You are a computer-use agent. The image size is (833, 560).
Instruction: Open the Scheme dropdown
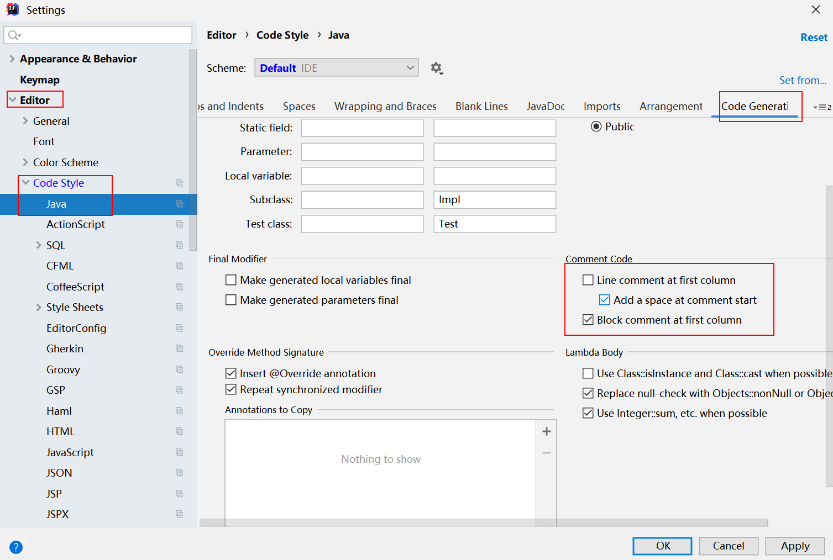click(x=337, y=68)
